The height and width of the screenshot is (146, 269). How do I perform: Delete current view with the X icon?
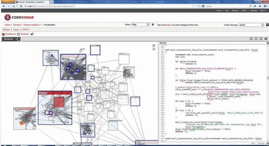(x=153, y=25)
